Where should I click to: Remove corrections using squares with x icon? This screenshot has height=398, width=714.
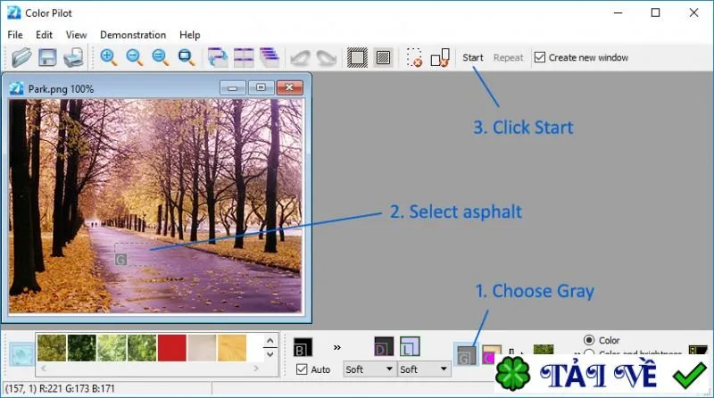440,58
